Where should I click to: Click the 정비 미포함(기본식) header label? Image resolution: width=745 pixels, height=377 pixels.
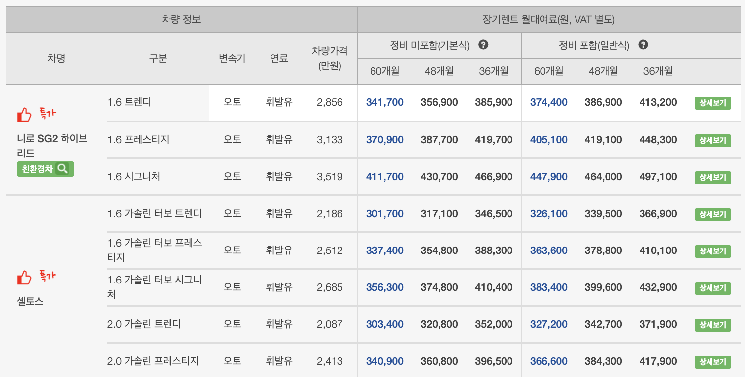click(x=430, y=46)
